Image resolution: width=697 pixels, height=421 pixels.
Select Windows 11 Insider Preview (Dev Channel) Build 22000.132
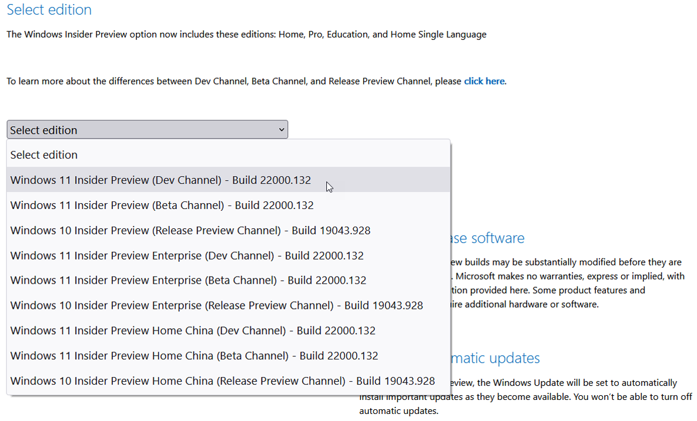click(229, 180)
